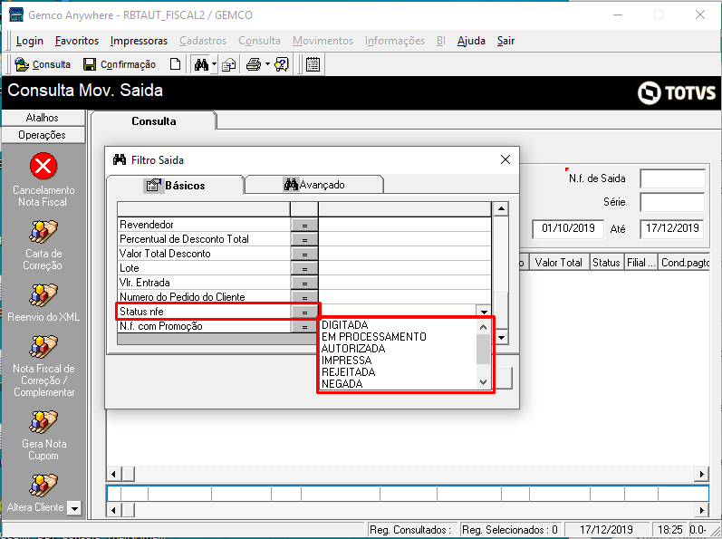Click the Filial column header
722x539 pixels.
641,263
